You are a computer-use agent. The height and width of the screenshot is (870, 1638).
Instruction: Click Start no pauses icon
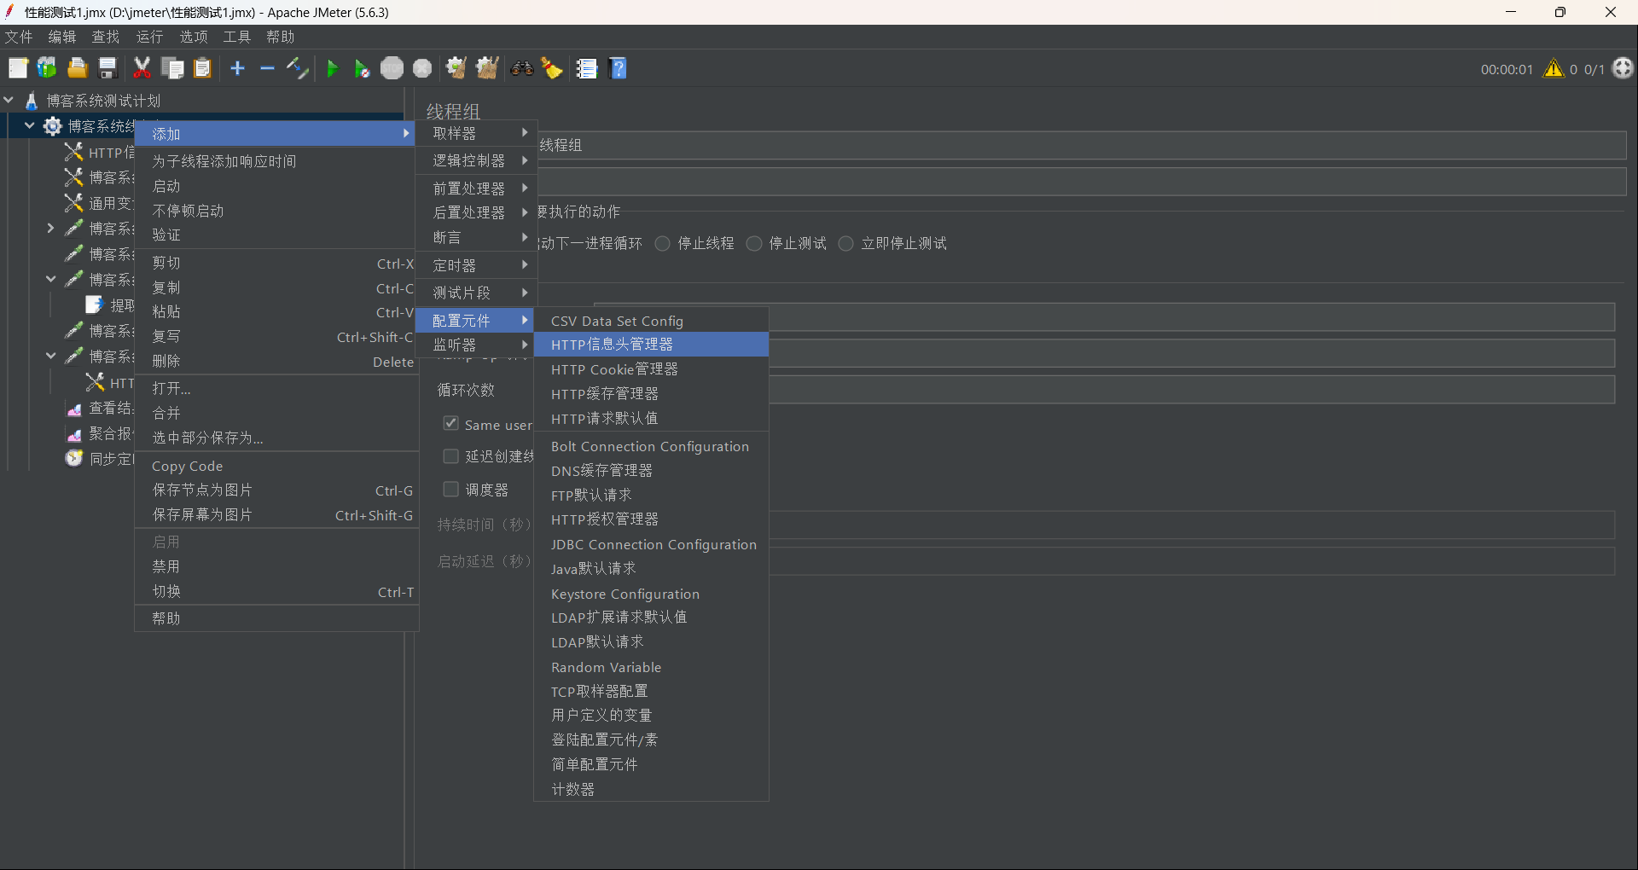(x=362, y=68)
